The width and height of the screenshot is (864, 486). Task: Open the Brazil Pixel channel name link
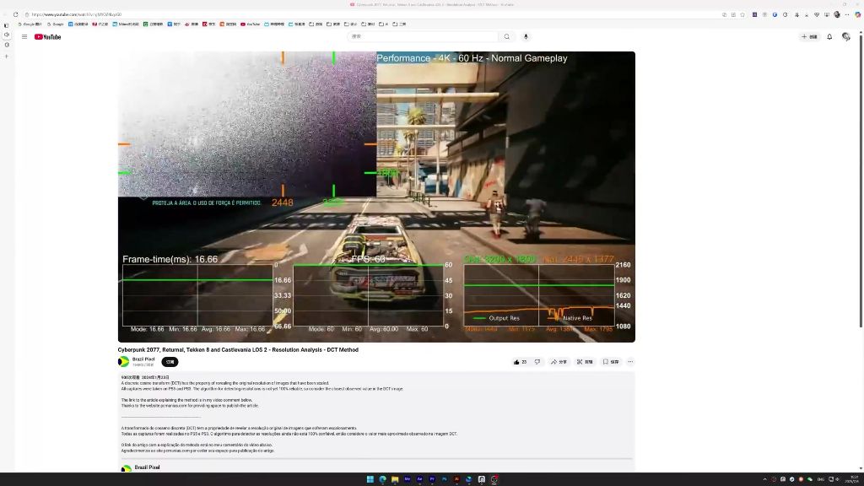[143, 359]
